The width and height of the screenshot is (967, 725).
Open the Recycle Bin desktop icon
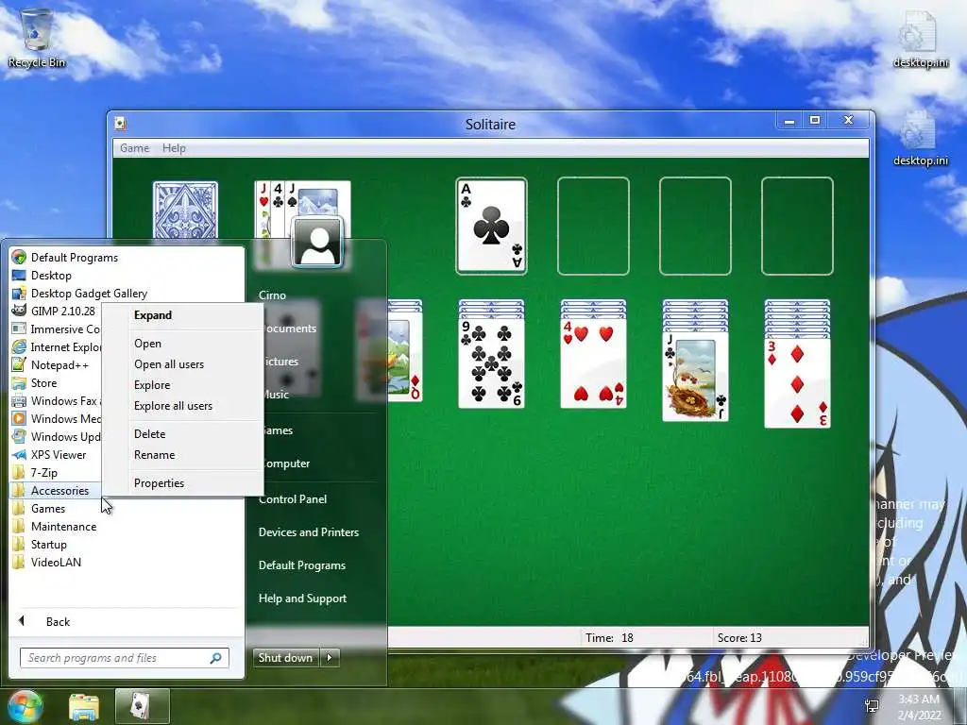37,37
